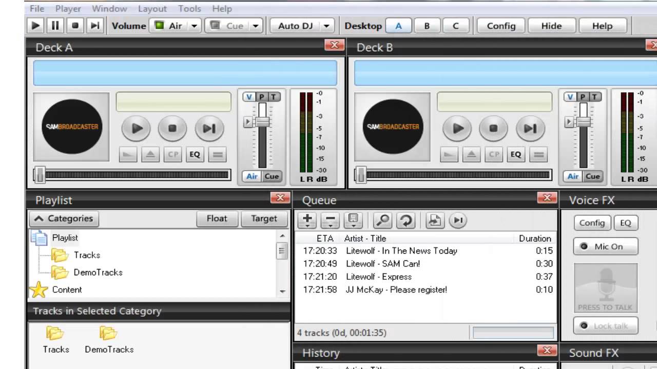
Task: Click the Float button in Playlist
Action: pyautogui.click(x=217, y=218)
